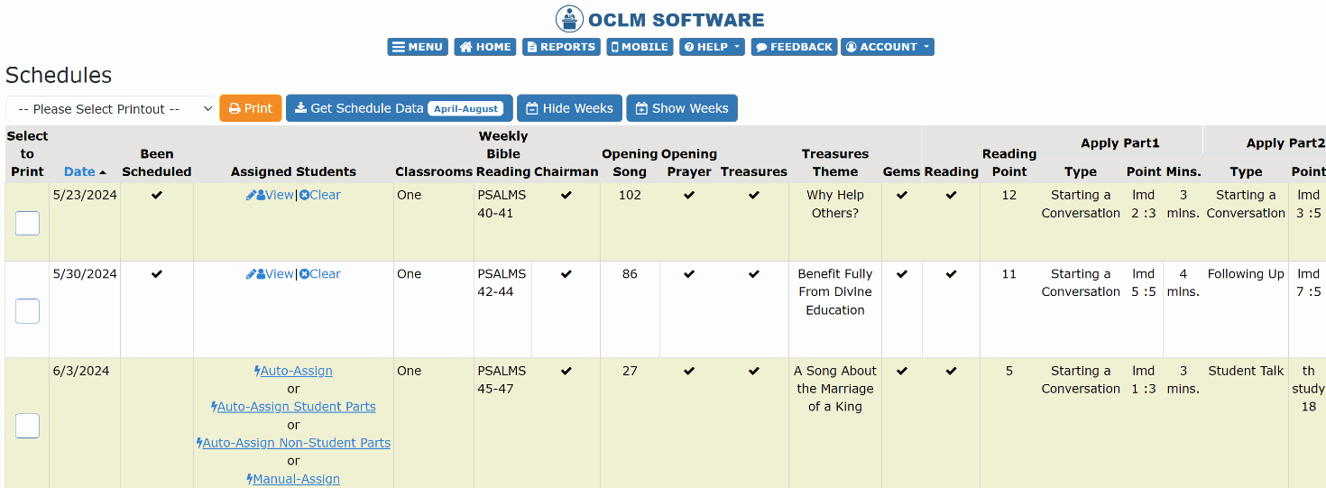Click the OCLM Software podium logo icon
Screen dimensions: 1326x488
[x=569, y=19]
